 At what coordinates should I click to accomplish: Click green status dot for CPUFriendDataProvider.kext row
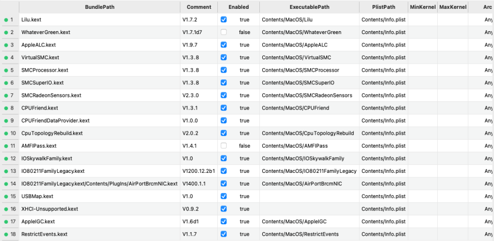pyautogui.click(x=5, y=120)
